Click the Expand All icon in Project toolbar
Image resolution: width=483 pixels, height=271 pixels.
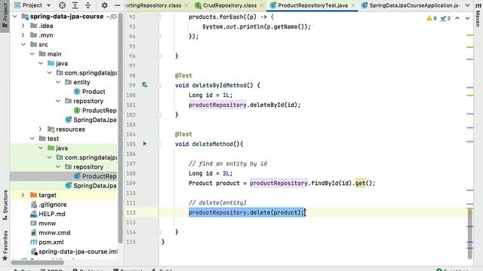pos(75,5)
